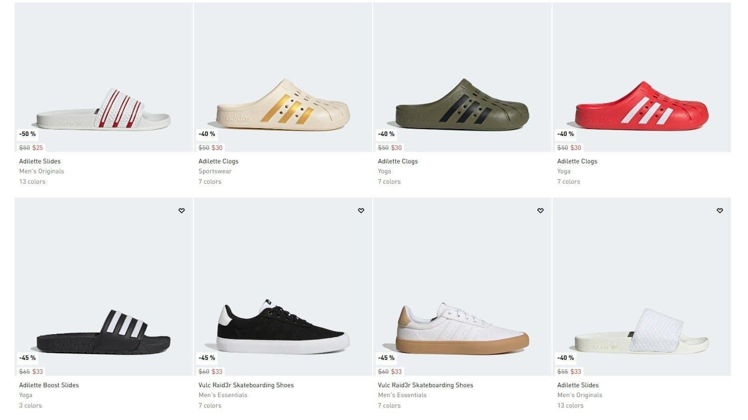Open Vulc Raid3r title under the black shoe

pyautogui.click(x=246, y=385)
